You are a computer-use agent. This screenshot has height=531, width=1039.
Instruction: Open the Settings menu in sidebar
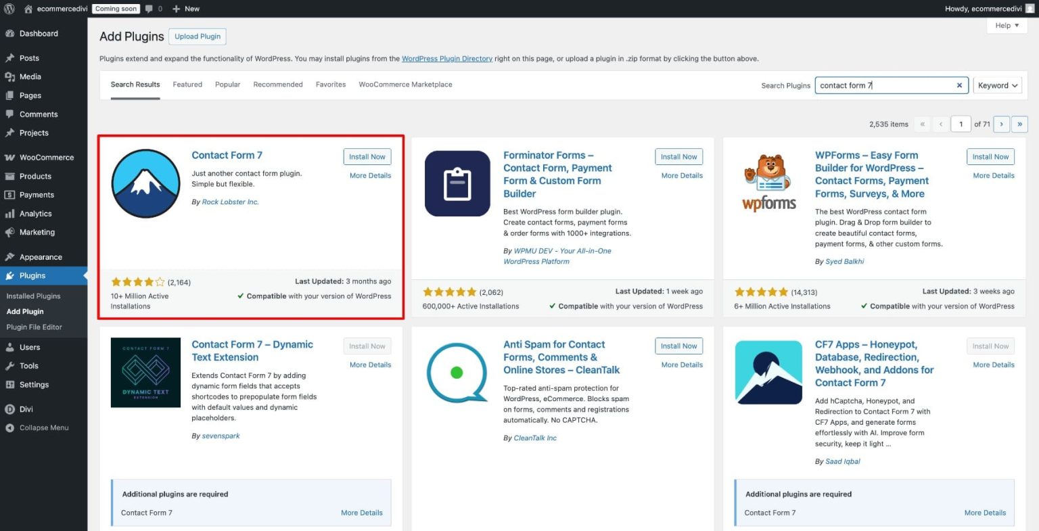[x=34, y=385]
